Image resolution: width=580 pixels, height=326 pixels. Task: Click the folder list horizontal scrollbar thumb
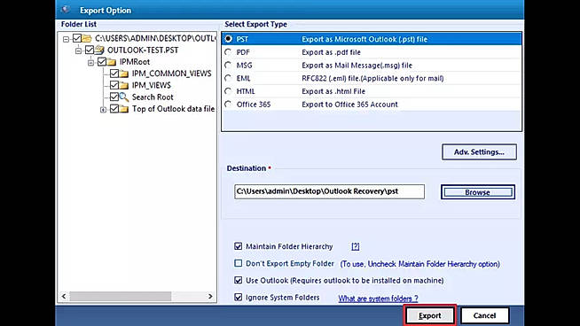pyautogui.click(x=121, y=297)
